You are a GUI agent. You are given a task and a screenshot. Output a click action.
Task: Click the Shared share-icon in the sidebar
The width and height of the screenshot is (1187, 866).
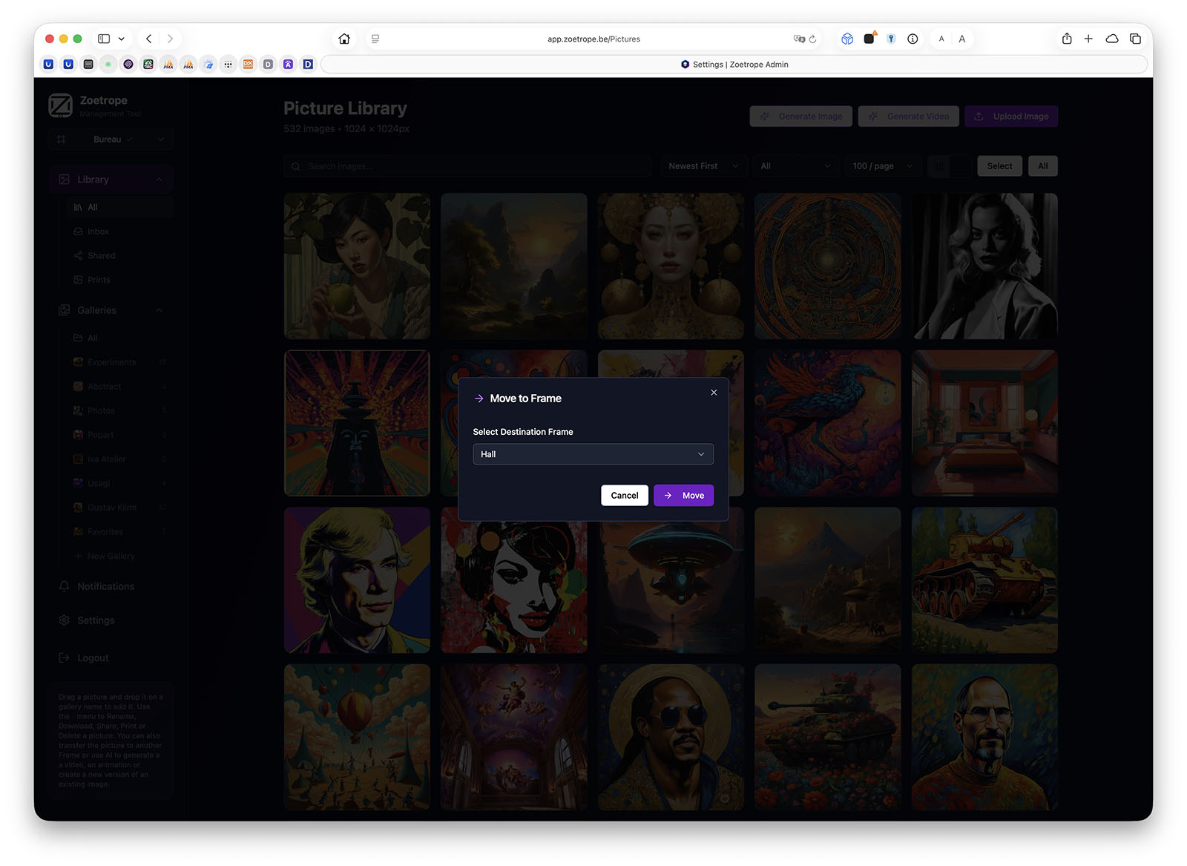(x=79, y=255)
